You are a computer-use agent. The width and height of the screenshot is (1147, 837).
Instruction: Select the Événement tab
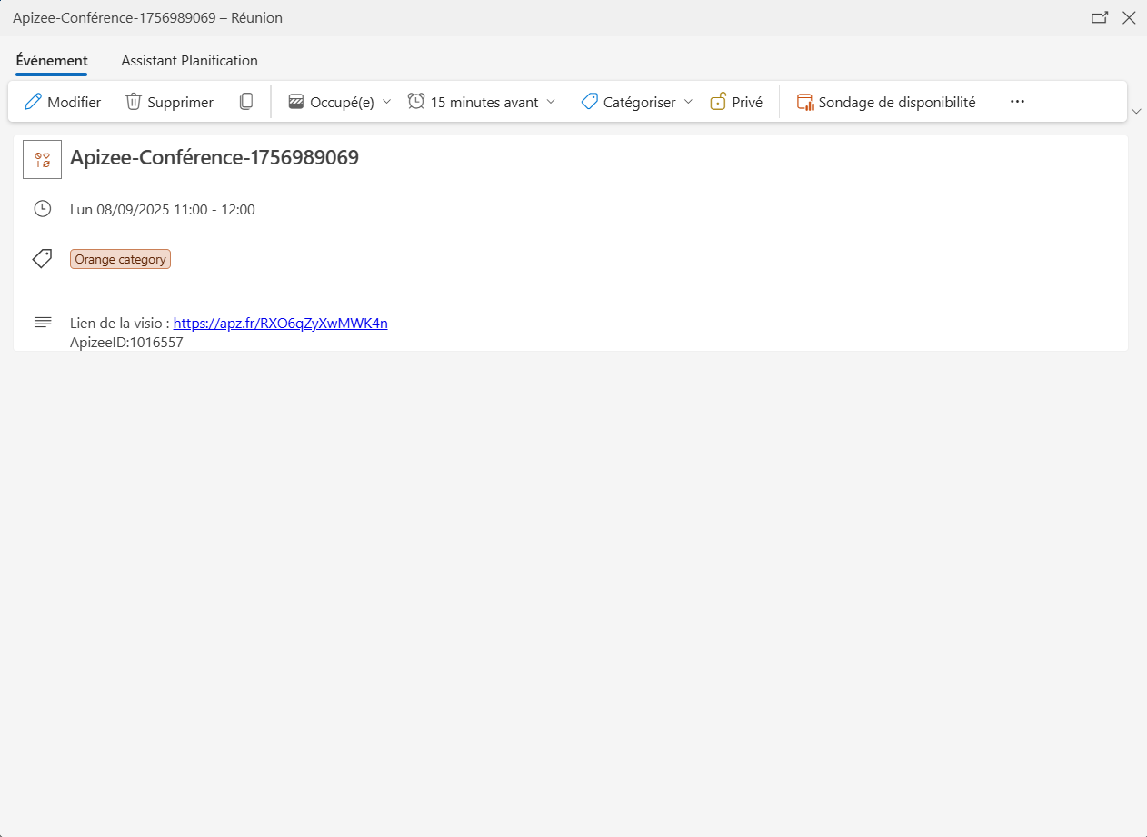[x=52, y=61]
